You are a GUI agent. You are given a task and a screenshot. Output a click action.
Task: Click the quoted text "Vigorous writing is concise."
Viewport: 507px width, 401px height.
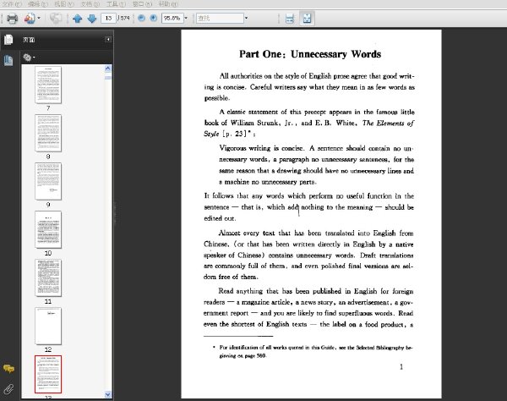click(x=262, y=148)
